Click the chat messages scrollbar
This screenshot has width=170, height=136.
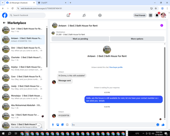pyautogui.click(x=165, y=83)
